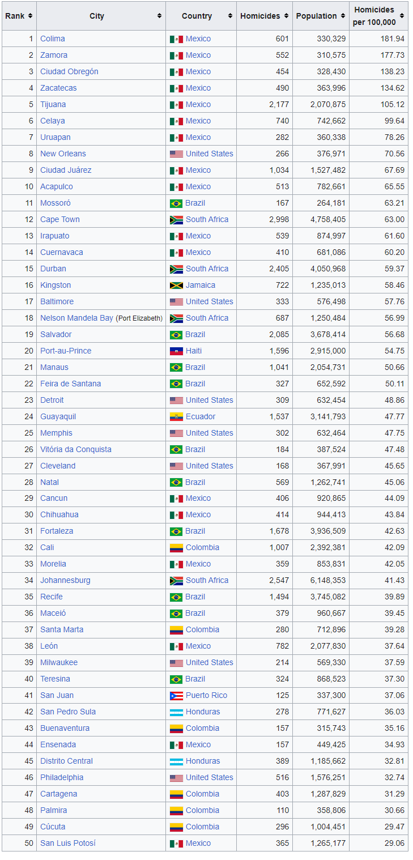Image resolution: width=413 pixels, height=860 pixels.
Task: Click the Mexico flag in Cancun row
Action: [x=176, y=499]
